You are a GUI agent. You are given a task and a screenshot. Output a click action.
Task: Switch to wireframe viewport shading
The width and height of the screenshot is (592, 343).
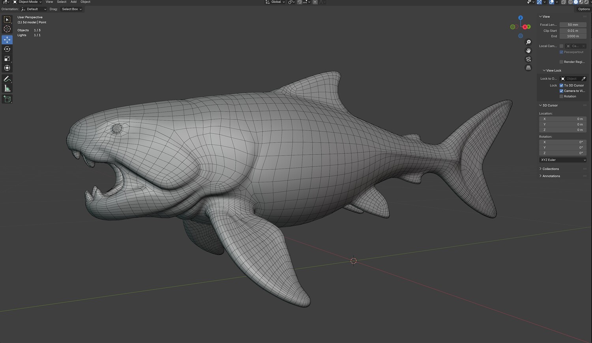[x=570, y=2]
